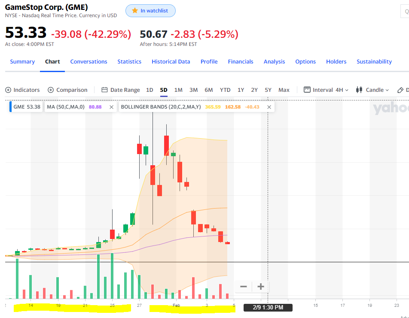The image size is (409, 318).
Task: Click the yellow 365.59 upper band value
Action: pyautogui.click(x=213, y=107)
